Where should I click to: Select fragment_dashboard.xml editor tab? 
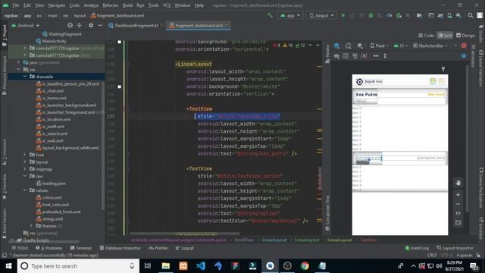pos(199,26)
